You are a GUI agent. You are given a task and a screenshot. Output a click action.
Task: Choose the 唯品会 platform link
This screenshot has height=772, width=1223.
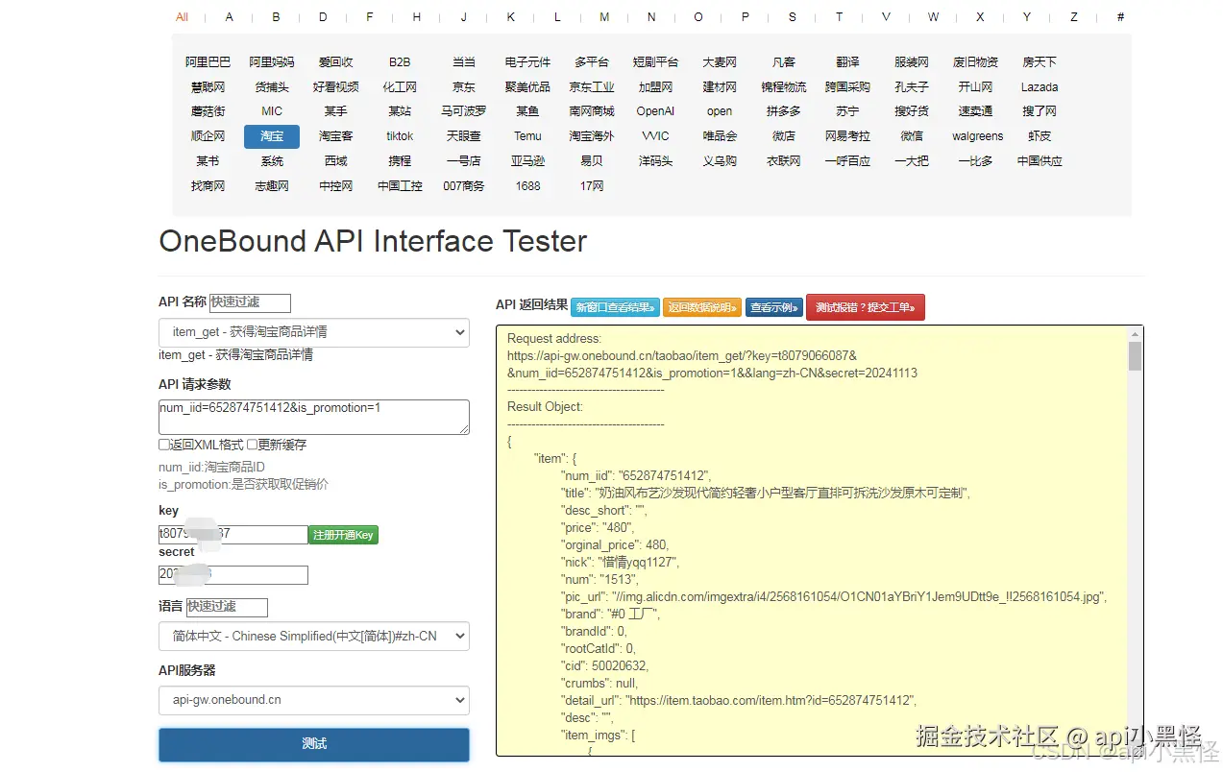pos(720,136)
